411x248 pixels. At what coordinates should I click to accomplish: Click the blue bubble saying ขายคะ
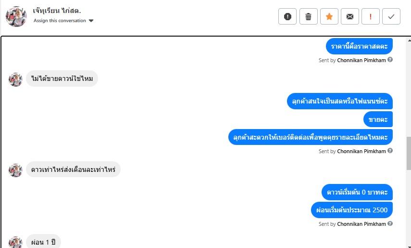pos(378,119)
